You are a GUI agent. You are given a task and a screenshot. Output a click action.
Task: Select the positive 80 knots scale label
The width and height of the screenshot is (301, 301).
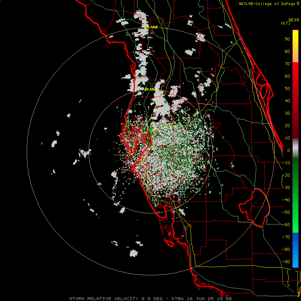287,52
